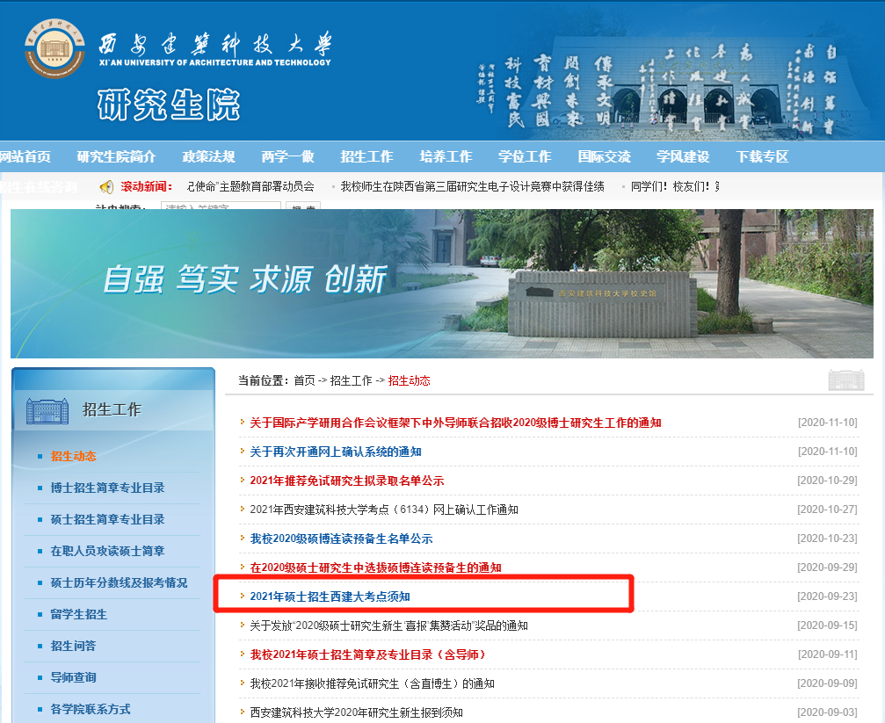Click the 站内搜索 keyword input box
The image size is (885, 723).
click(x=220, y=205)
